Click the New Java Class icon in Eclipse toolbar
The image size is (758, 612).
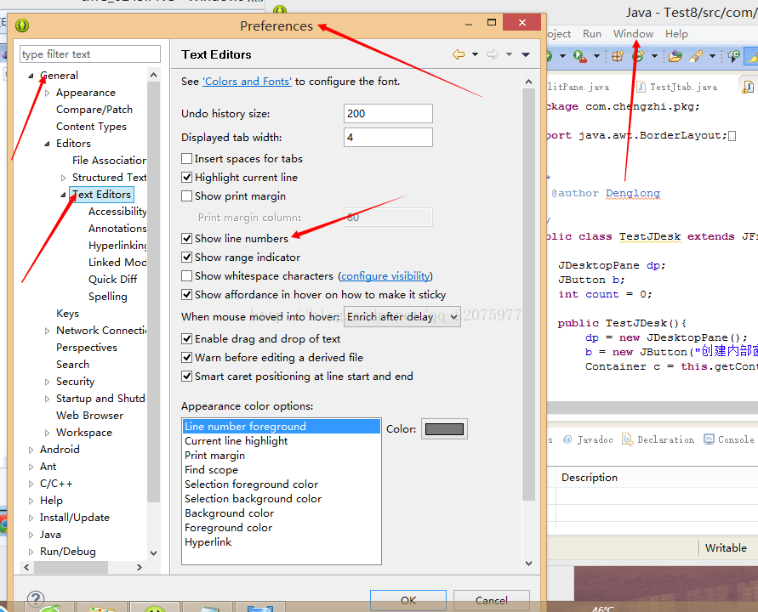pos(639,56)
